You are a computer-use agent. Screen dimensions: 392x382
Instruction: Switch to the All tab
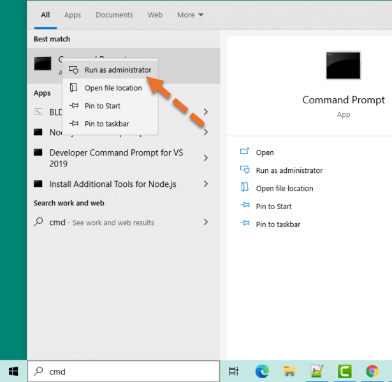(45, 15)
